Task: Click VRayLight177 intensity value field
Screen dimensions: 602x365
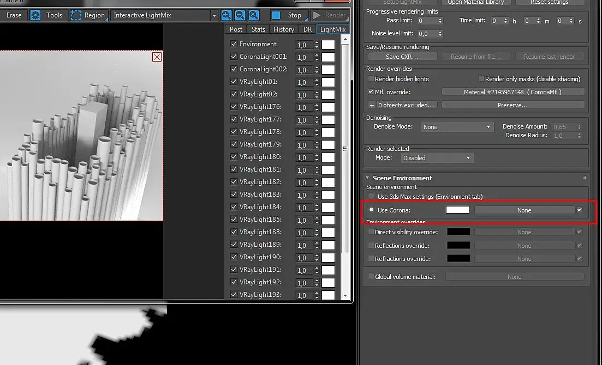Action: point(305,120)
